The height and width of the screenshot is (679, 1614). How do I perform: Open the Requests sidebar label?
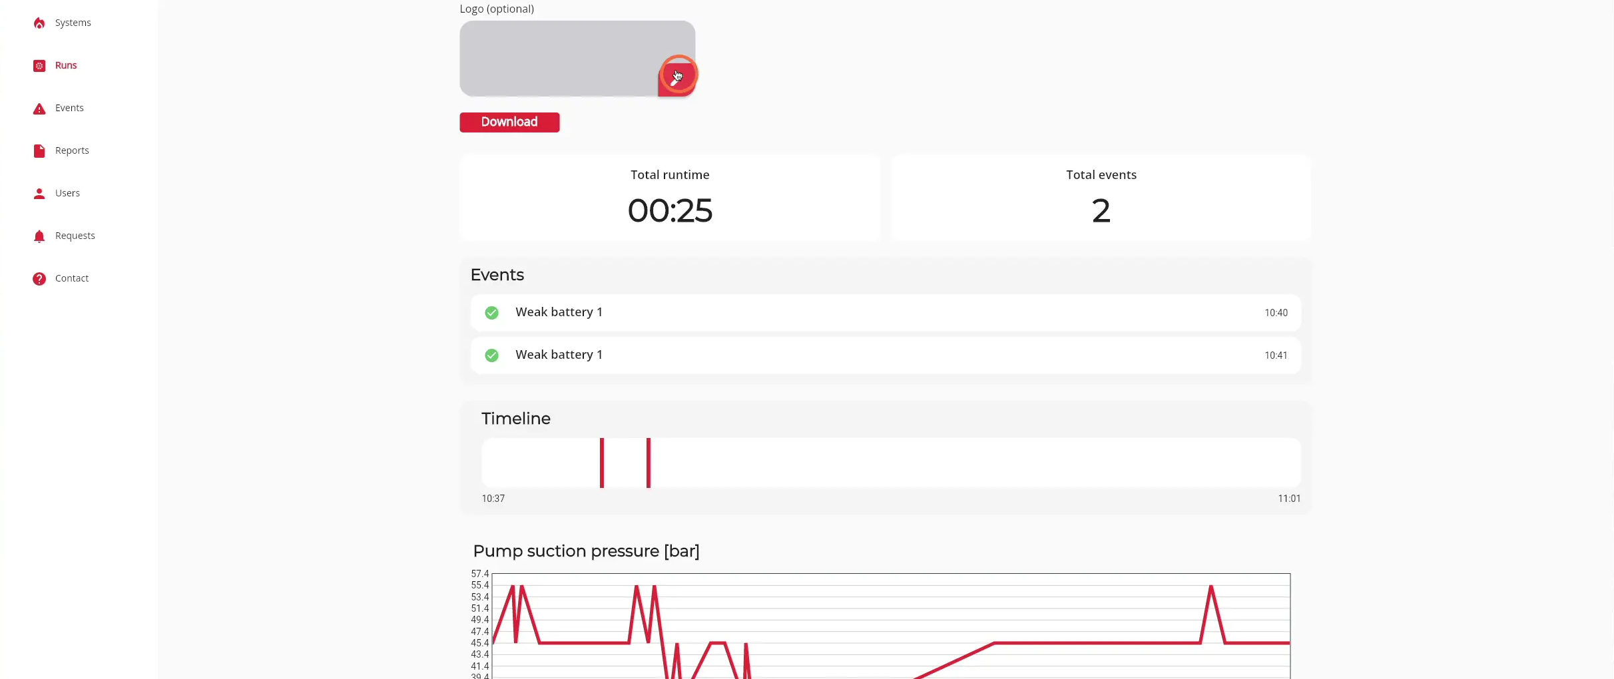pos(75,236)
